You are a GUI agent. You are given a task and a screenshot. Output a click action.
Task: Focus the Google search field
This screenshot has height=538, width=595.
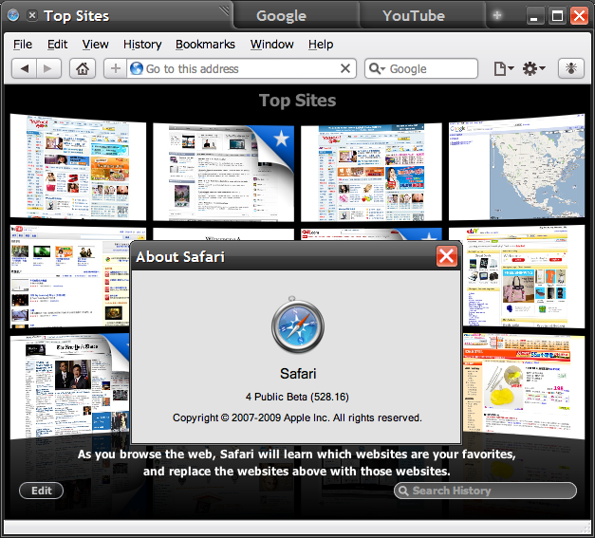tap(421, 68)
